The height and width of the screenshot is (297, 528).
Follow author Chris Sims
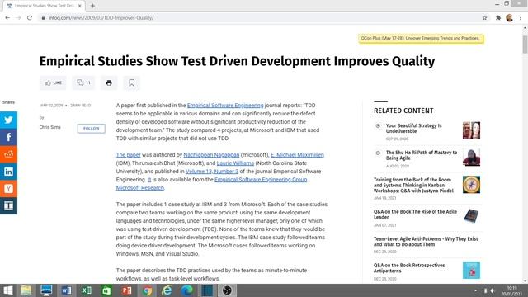[91, 129]
